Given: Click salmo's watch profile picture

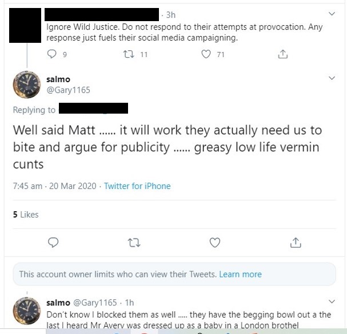Looking at the screenshot, I should click(26, 86).
